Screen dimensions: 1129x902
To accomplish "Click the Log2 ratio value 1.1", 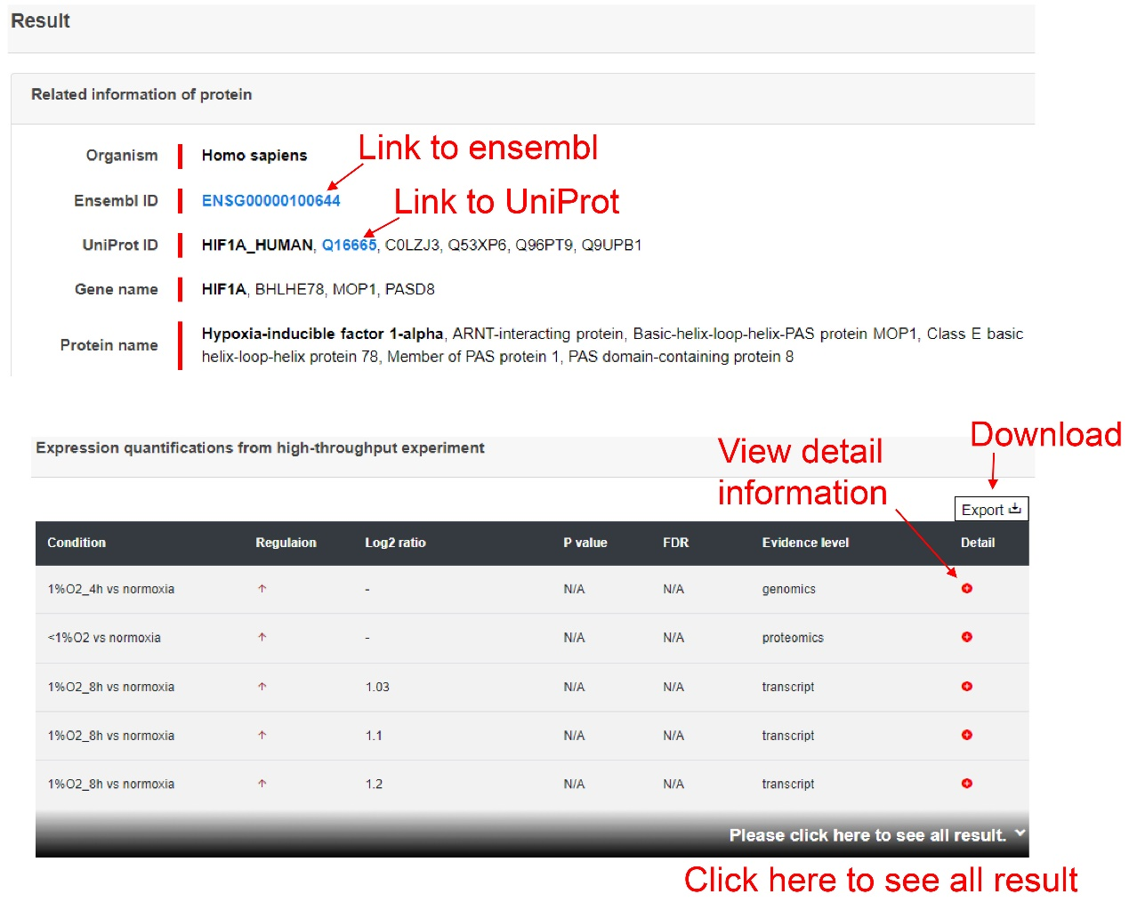I will (x=374, y=736).
